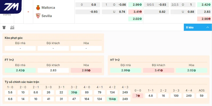The height and width of the screenshot is (106, 212).
Task: Open the jersey lineup icon
Action: (x=4, y=28)
